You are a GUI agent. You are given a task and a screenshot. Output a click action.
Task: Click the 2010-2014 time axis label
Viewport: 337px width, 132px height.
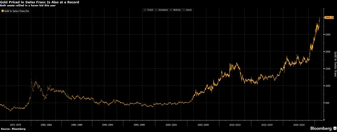point(235,124)
